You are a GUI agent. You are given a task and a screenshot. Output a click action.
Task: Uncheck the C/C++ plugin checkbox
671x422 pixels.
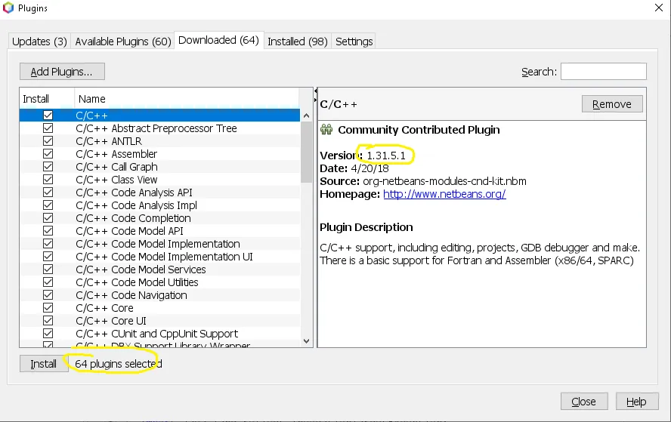click(48, 115)
